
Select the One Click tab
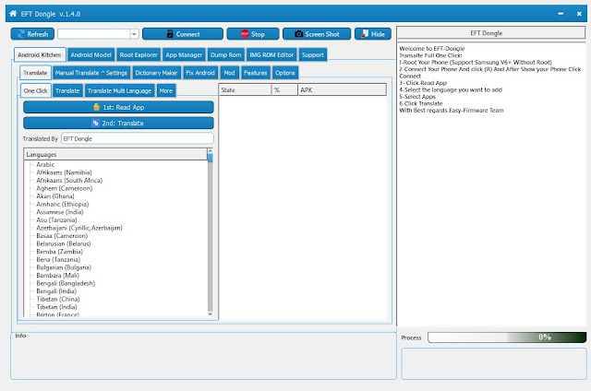[x=36, y=90]
